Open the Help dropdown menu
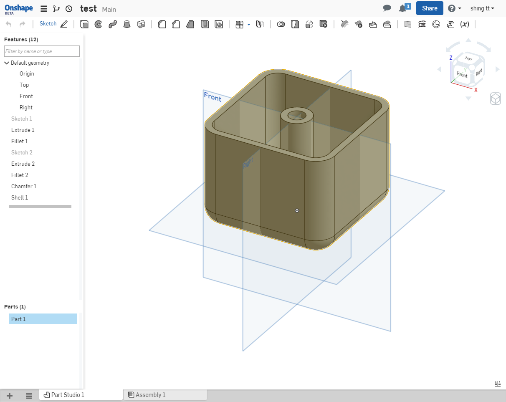 pos(455,8)
